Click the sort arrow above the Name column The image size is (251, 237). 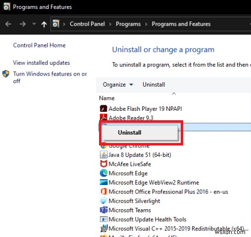(174, 94)
